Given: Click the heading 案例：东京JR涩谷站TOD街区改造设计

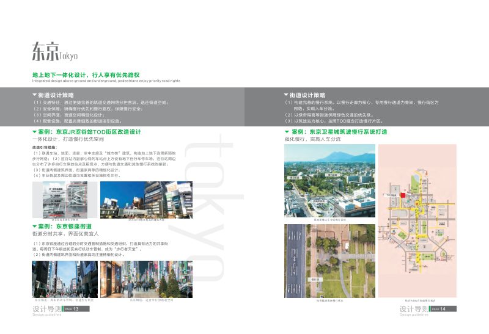Looking at the screenshot, I should (x=89, y=132).
